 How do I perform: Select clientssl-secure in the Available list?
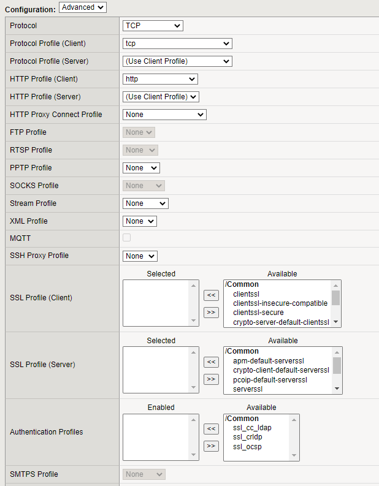point(258,313)
